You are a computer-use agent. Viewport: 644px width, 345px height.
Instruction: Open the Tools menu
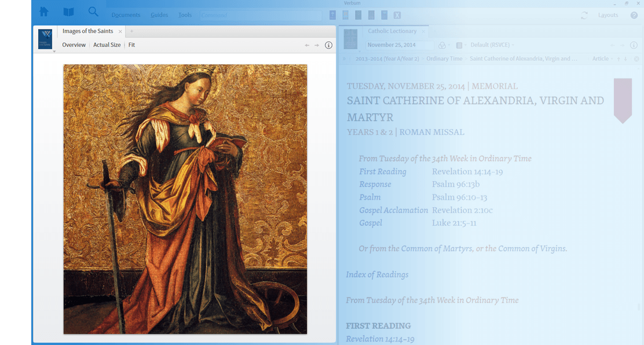click(x=185, y=15)
